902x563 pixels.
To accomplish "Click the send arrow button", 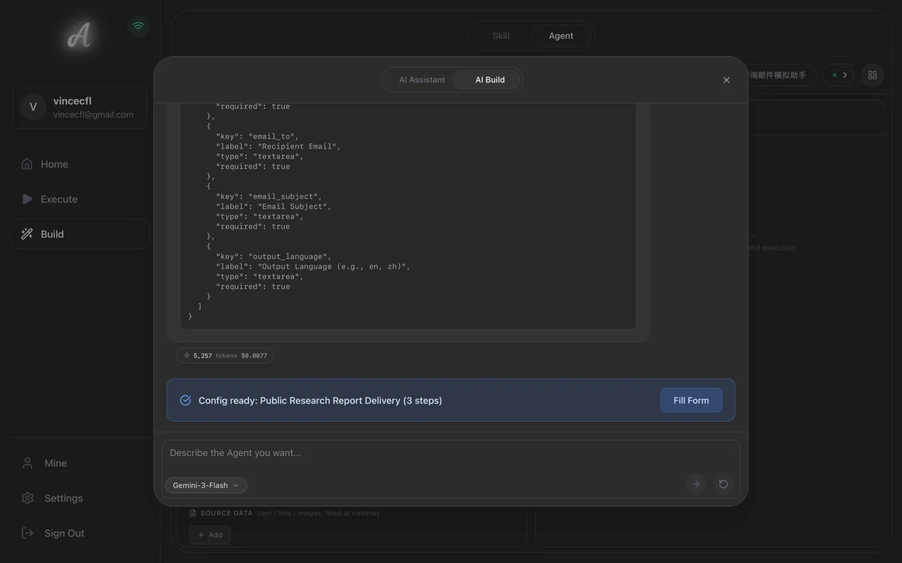I will [696, 484].
